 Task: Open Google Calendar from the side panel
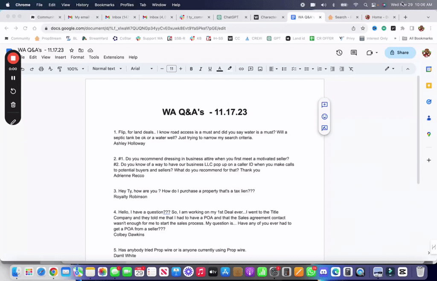pos(429,69)
